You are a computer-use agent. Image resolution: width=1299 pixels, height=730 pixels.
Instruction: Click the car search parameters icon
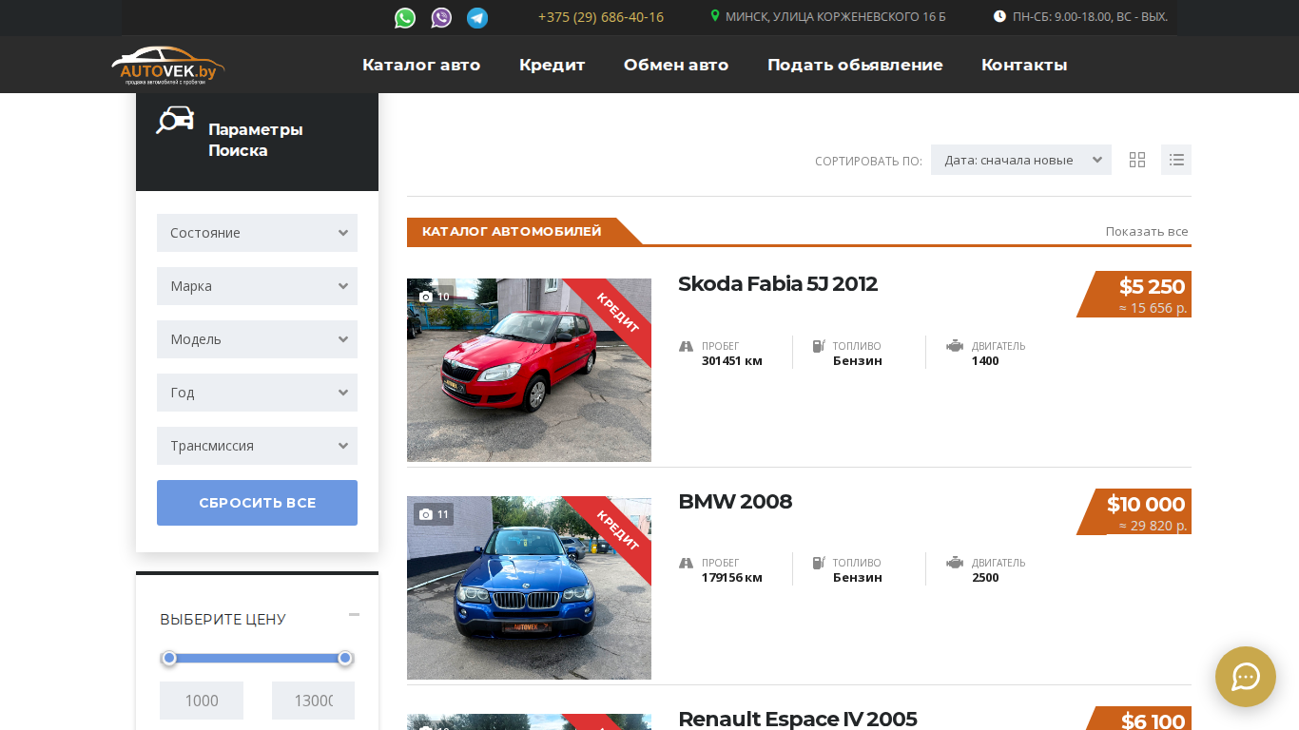(175, 120)
